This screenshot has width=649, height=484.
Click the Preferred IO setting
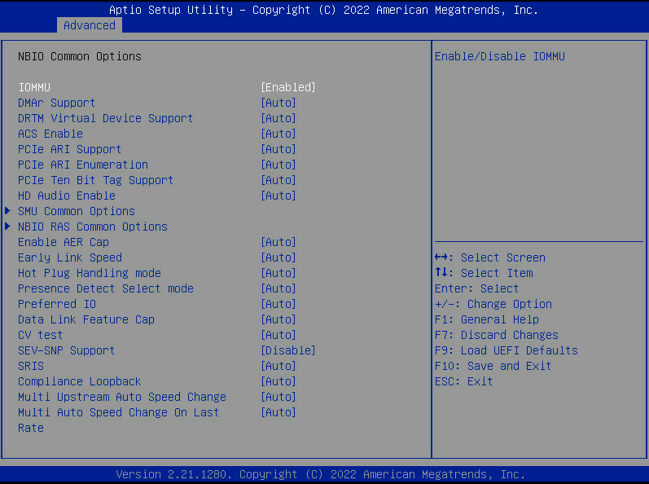(x=56, y=304)
